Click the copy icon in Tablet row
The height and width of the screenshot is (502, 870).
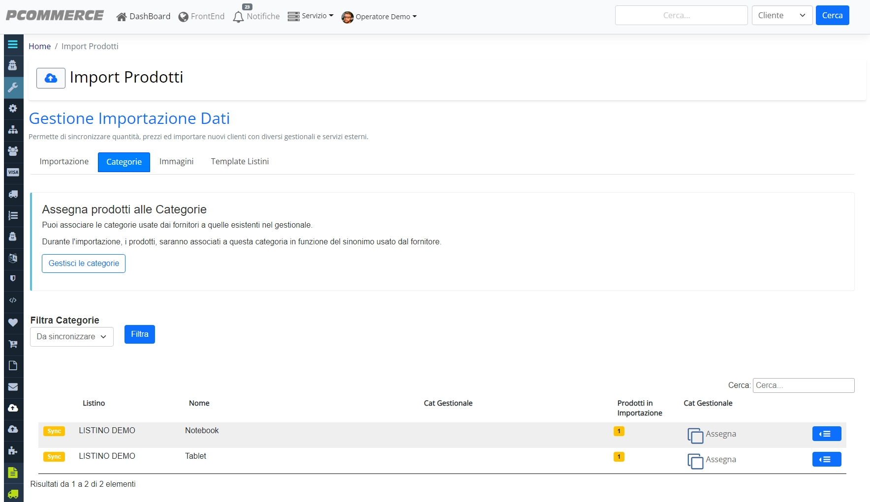click(695, 461)
